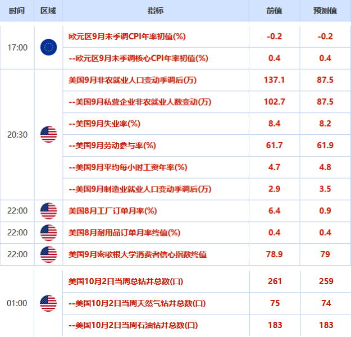This screenshot has height=337, width=351.
Task: Select the 时间 column header
Action: [17, 11]
